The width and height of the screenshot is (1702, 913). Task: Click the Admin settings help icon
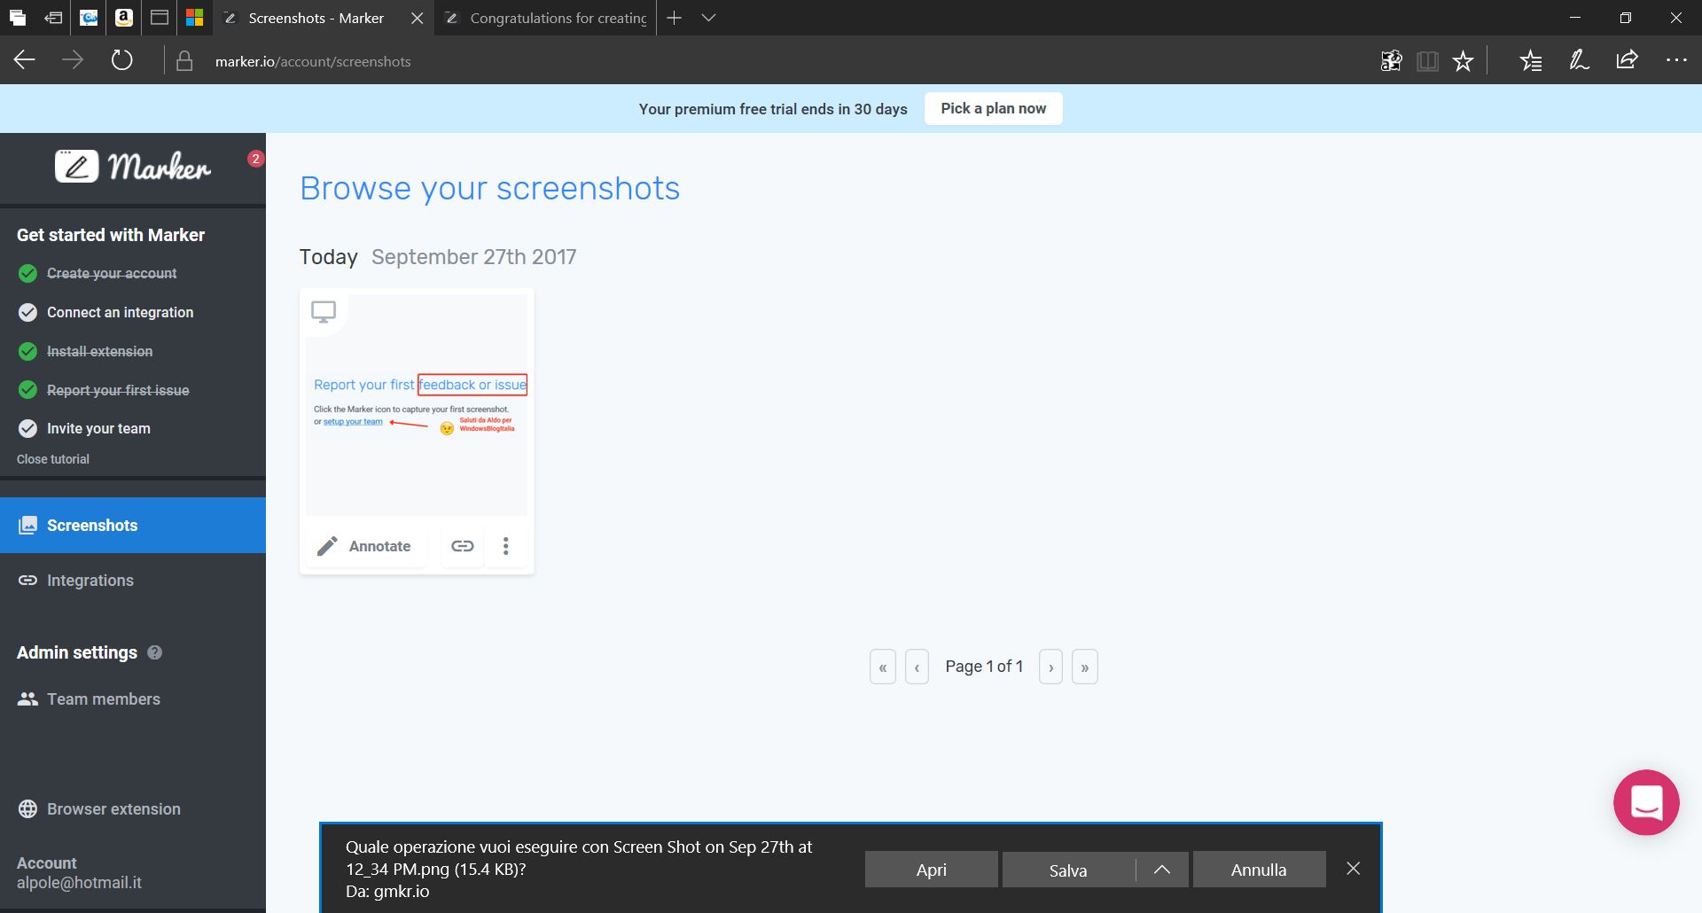(x=154, y=652)
